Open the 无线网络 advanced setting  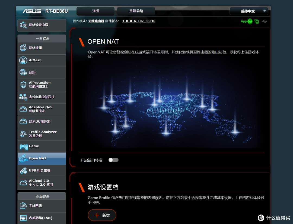pos(42,206)
